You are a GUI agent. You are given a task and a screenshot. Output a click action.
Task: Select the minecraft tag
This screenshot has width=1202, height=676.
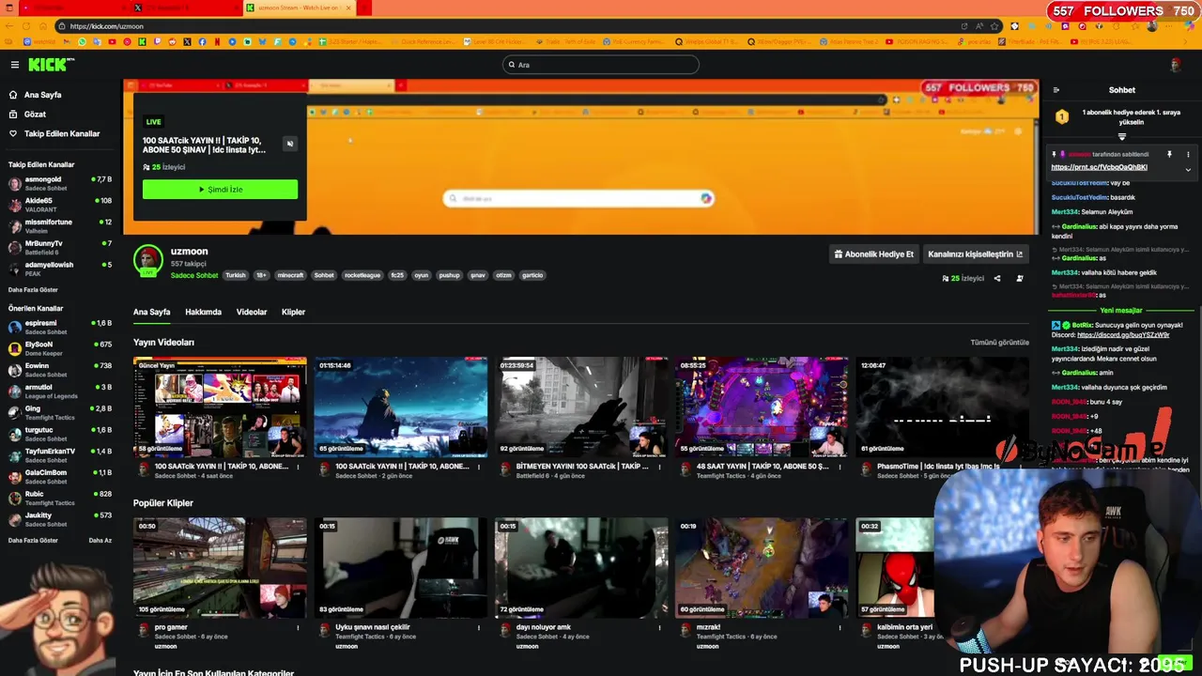click(x=290, y=276)
